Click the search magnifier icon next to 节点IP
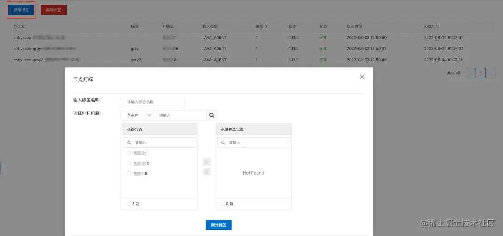The image size is (503, 236). coord(211,115)
